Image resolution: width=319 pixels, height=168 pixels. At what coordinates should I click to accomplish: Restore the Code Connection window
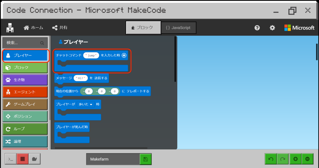tap(292, 11)
